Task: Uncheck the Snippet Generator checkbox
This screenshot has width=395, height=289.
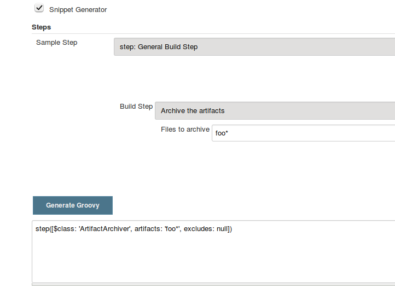Action: pos(39,8)
